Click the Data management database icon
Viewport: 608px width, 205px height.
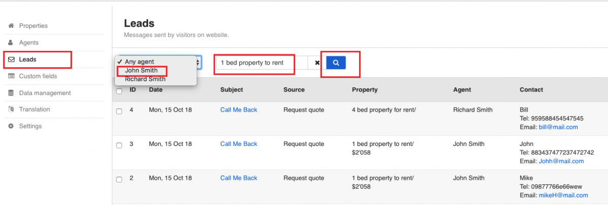(x=11, y=93)
